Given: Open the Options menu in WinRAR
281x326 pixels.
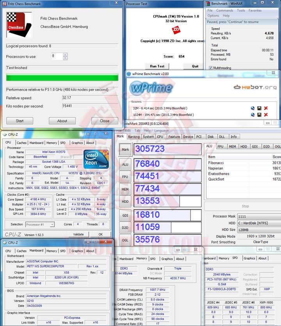Looking at the screenshot, I should [x=213, y=16].
